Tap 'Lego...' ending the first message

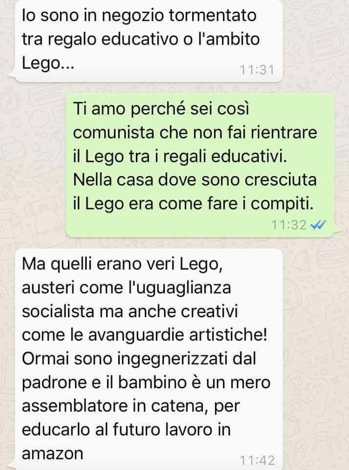pyautogui.click(x=48, y=64)
